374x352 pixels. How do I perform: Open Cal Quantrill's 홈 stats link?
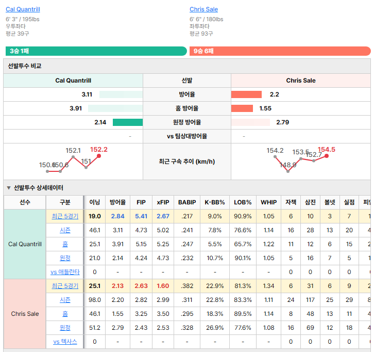coord(65,244)
